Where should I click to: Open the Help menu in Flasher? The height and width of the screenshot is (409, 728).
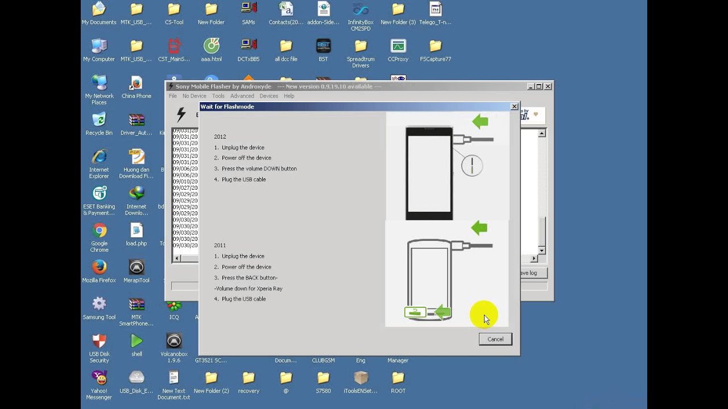point(289,96)
